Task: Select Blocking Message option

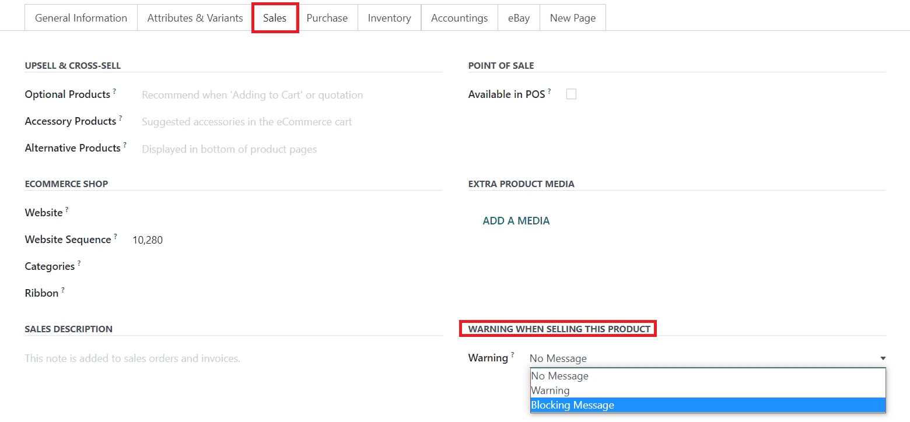Action: [x=572, y=405]
